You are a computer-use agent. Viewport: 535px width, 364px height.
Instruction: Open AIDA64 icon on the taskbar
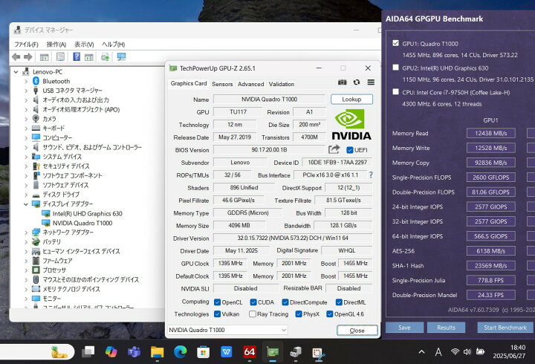click(250, 351)
